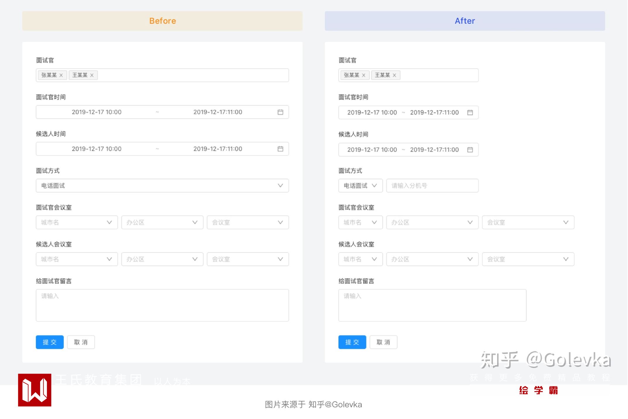Remove 张某某 tag in After form
628x419 pixels.
coord(364,75)
